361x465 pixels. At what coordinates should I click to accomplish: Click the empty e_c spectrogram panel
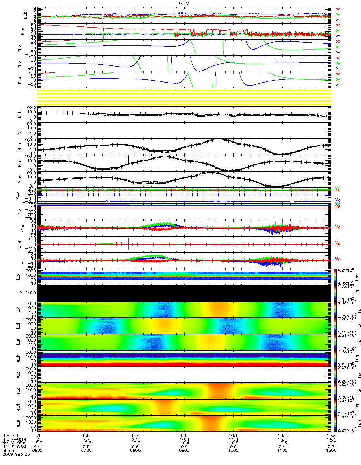[184, 375]
